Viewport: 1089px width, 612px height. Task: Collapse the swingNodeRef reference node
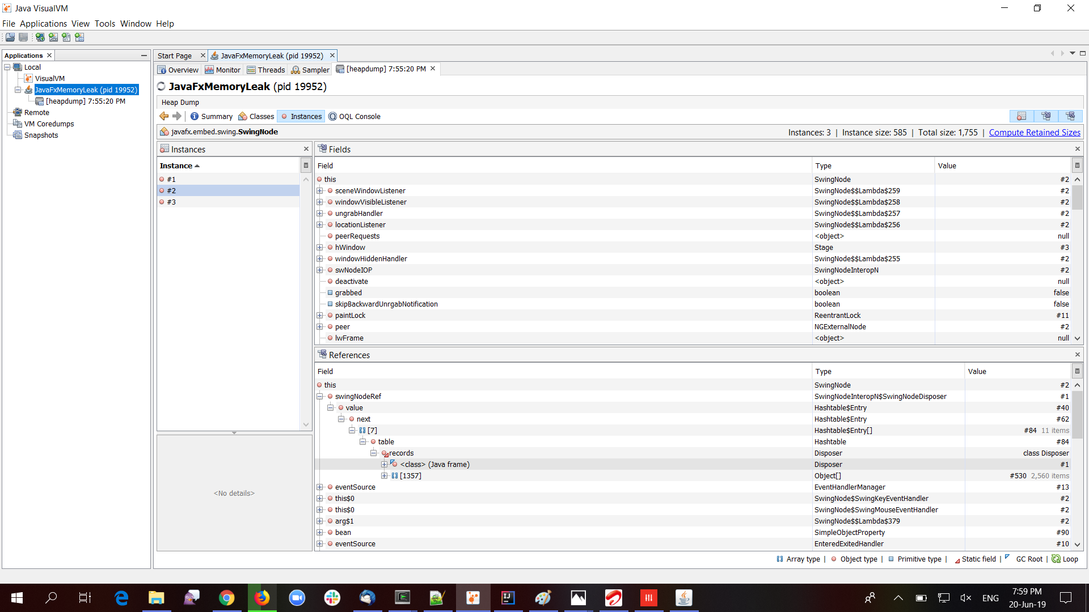[320, 397]
